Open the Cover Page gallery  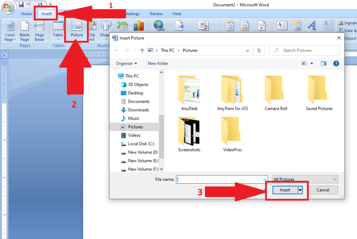(10, 31)
